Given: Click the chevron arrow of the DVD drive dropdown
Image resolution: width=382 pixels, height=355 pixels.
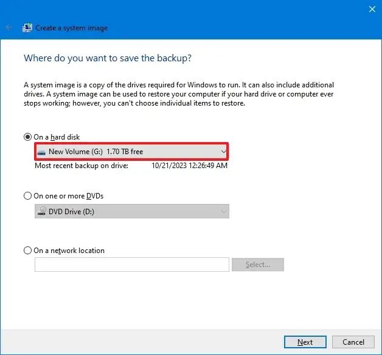Looking at the screenshot, I should click(223, 211).
